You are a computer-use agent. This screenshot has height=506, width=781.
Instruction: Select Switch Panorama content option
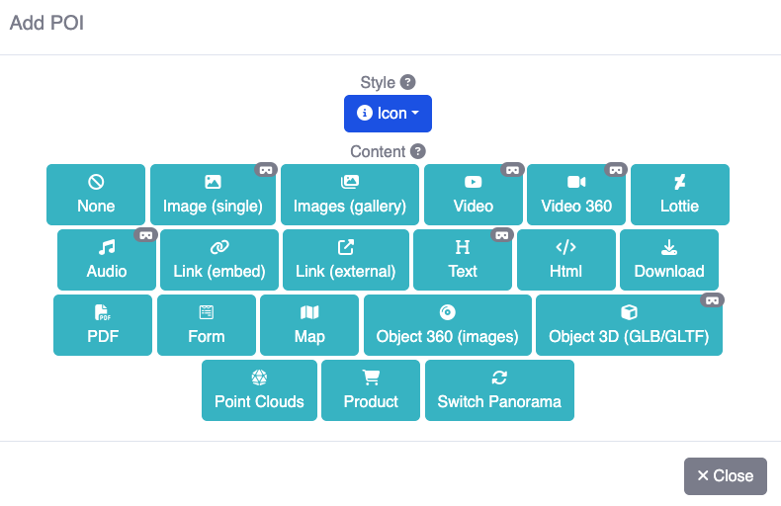click(x=499, y=390)
